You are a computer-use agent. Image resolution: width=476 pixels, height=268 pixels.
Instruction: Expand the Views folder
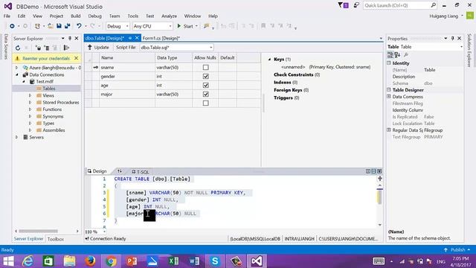30,95
